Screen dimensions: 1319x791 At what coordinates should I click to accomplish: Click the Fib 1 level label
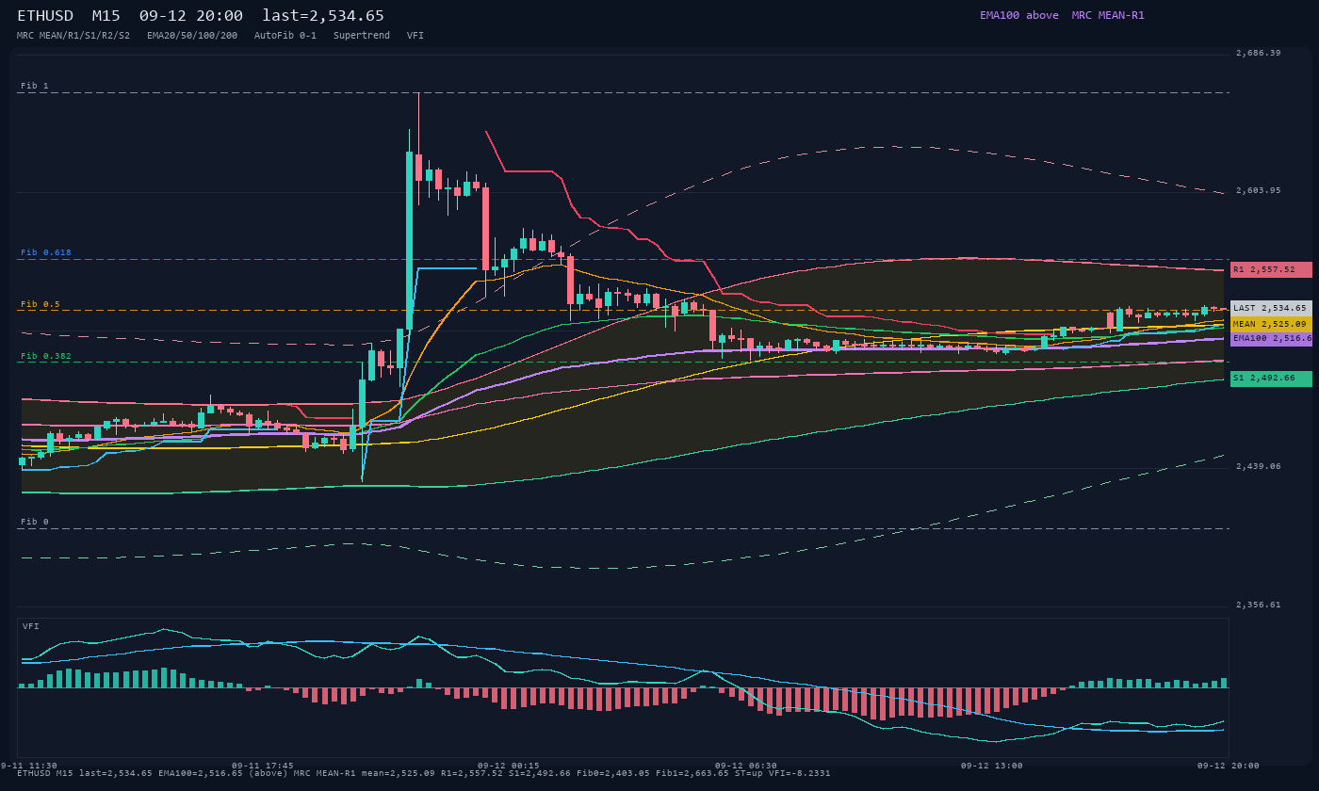click(35, 86)
